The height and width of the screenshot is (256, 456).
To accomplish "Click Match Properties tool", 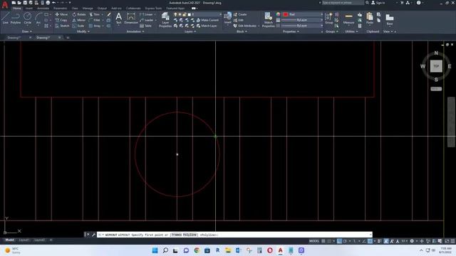I will point(268,20).
